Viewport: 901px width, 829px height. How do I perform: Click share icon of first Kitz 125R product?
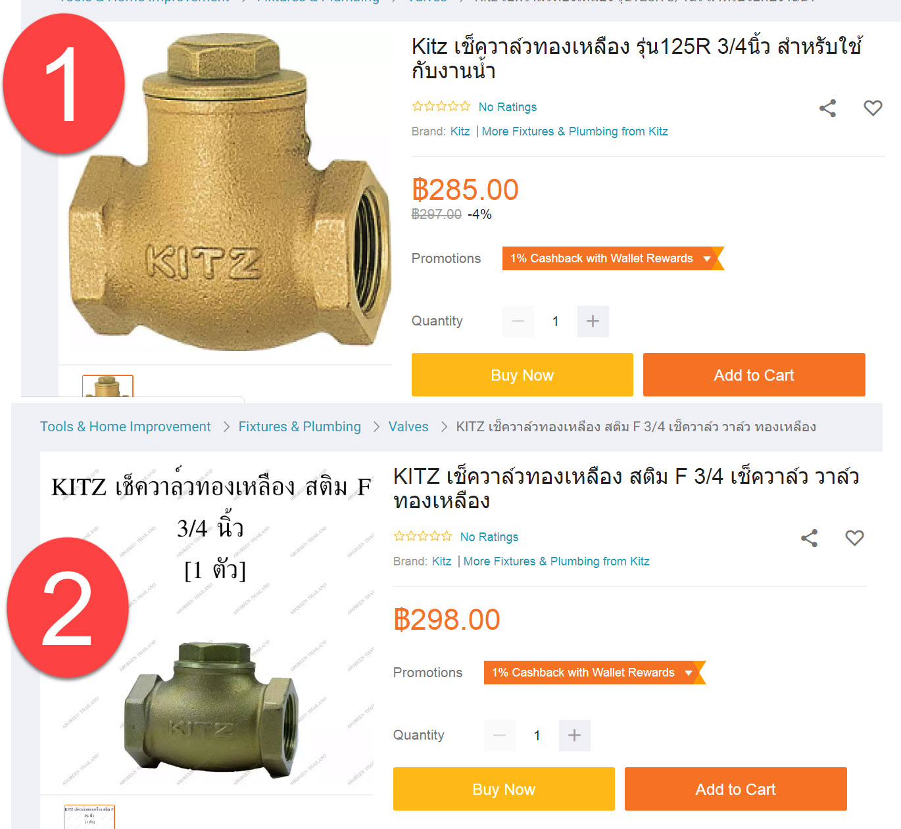click(x=827, y=108)
